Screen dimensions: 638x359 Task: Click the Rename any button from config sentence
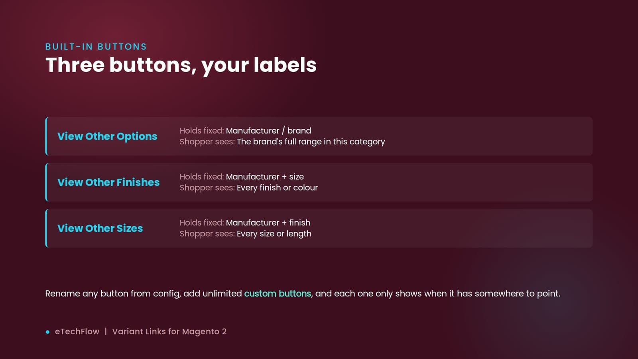point(303,294)
